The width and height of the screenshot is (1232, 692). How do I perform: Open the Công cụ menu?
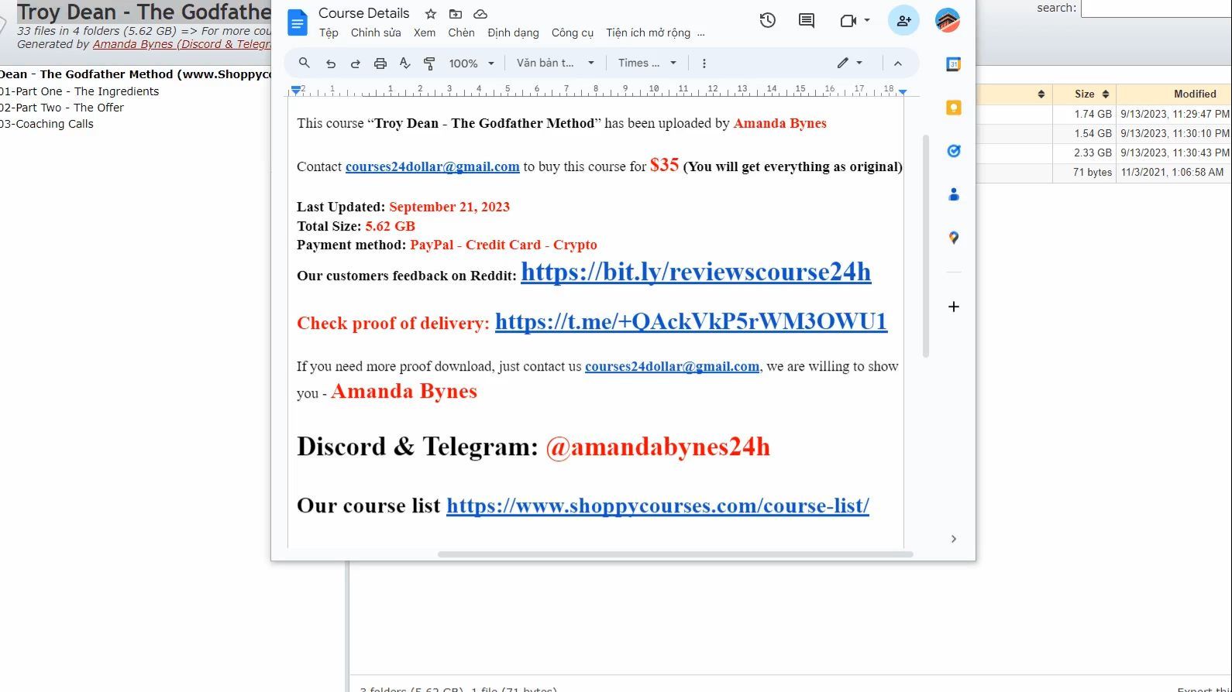coord(573,33)
